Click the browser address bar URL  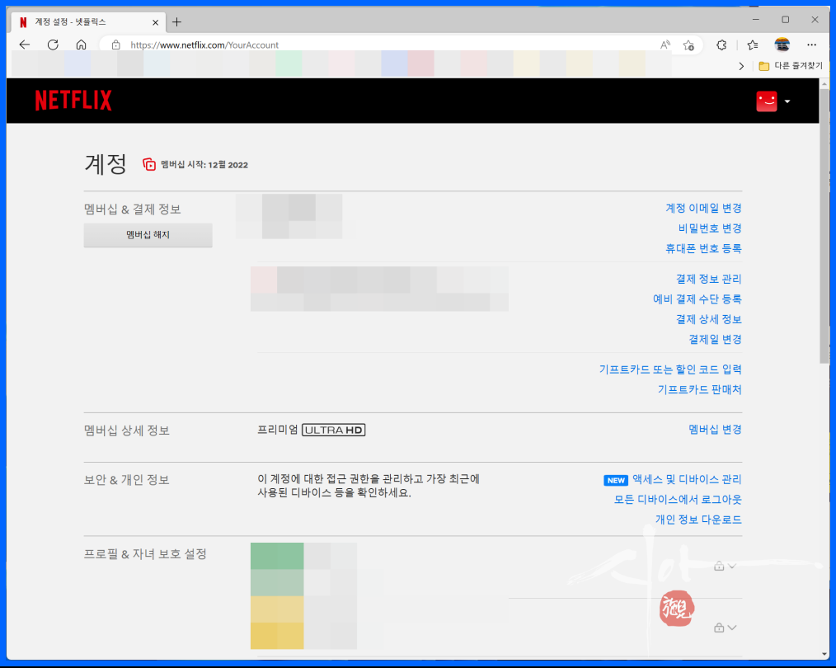[204, 45]
